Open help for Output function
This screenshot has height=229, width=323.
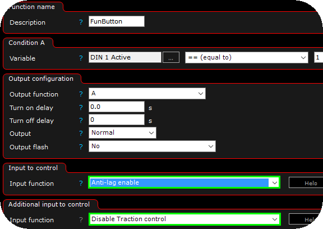81,94
